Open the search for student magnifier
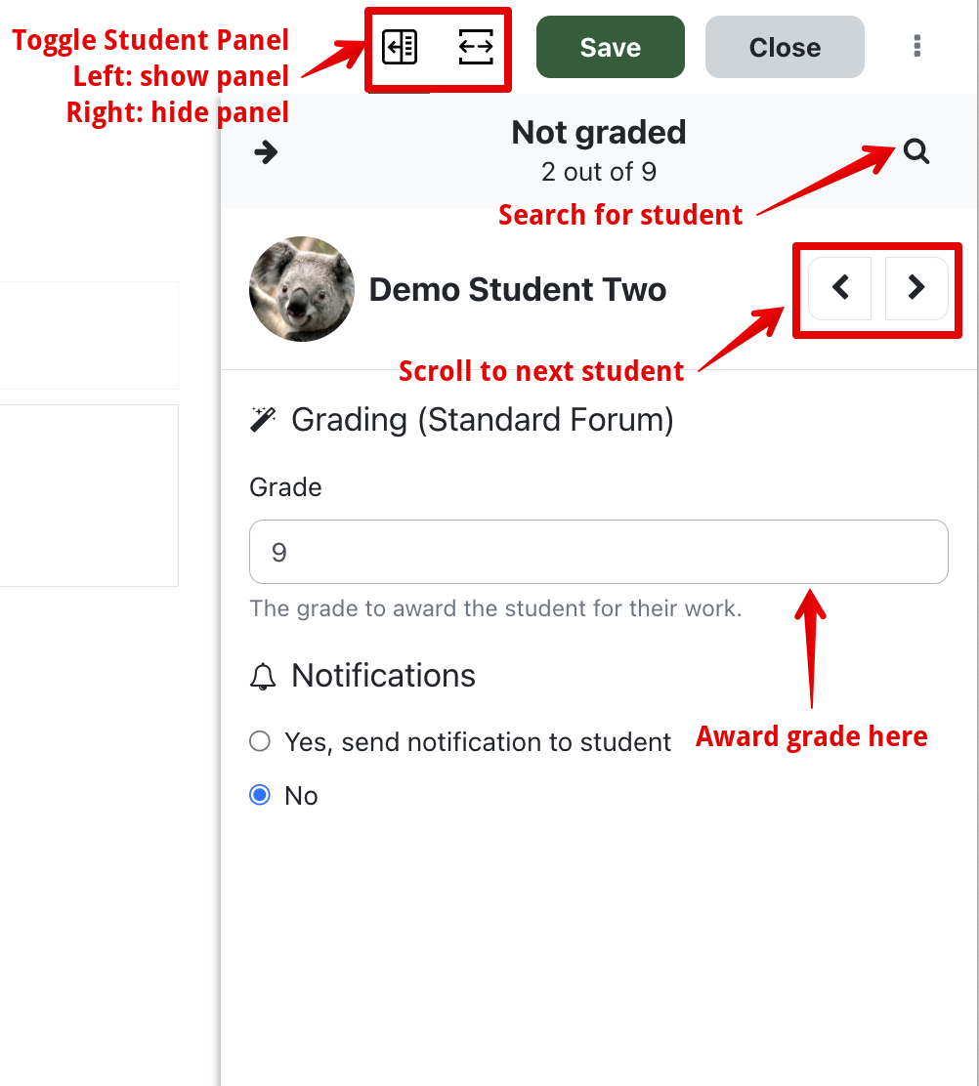 pyautogui.click(x=916, y=151)
